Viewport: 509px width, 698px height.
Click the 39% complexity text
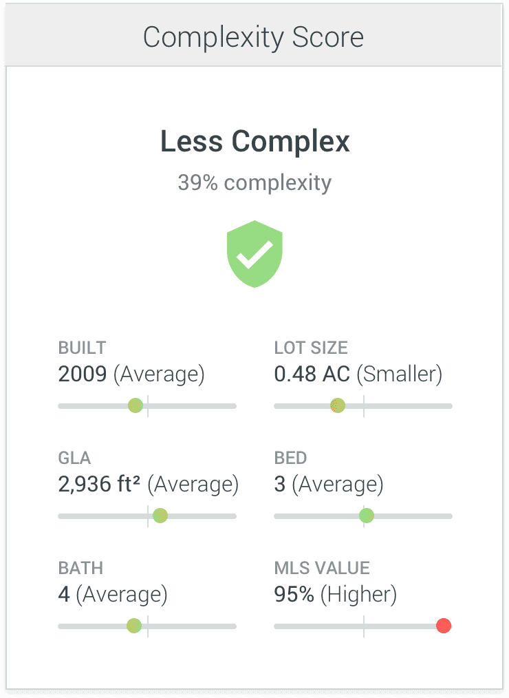(254, 182)
